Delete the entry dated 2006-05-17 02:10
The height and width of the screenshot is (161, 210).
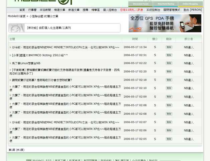169,88
